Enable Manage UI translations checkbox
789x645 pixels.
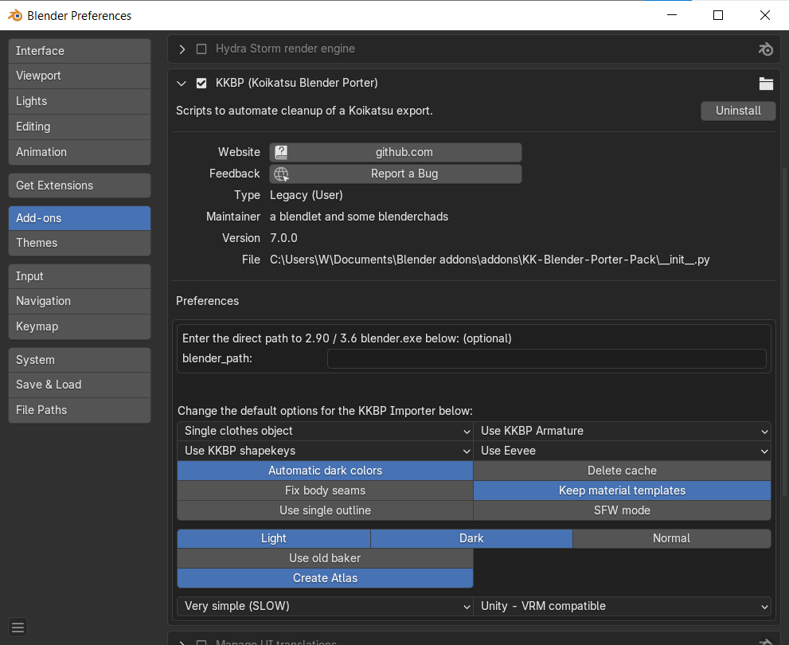point(201,643)
